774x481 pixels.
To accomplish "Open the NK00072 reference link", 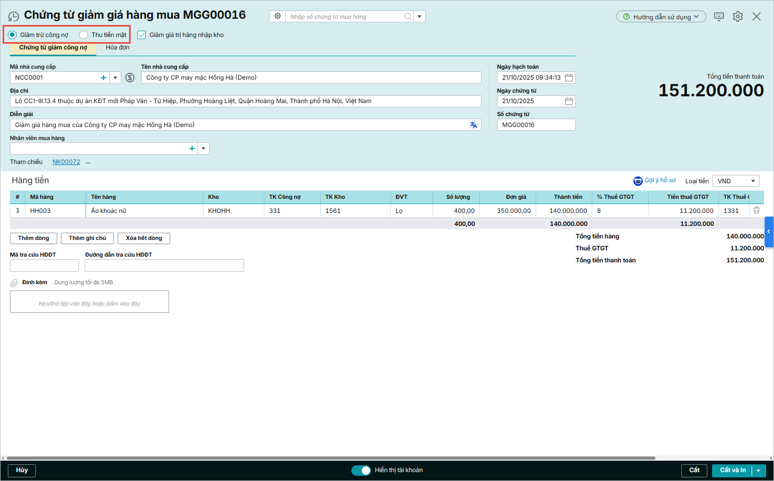I will (66, 162).
